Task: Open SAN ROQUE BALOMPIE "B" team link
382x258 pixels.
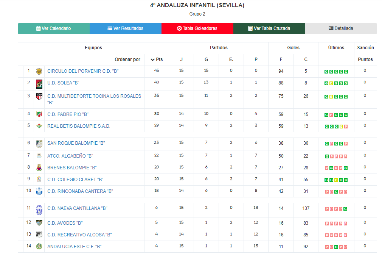Action: [76, 143]
